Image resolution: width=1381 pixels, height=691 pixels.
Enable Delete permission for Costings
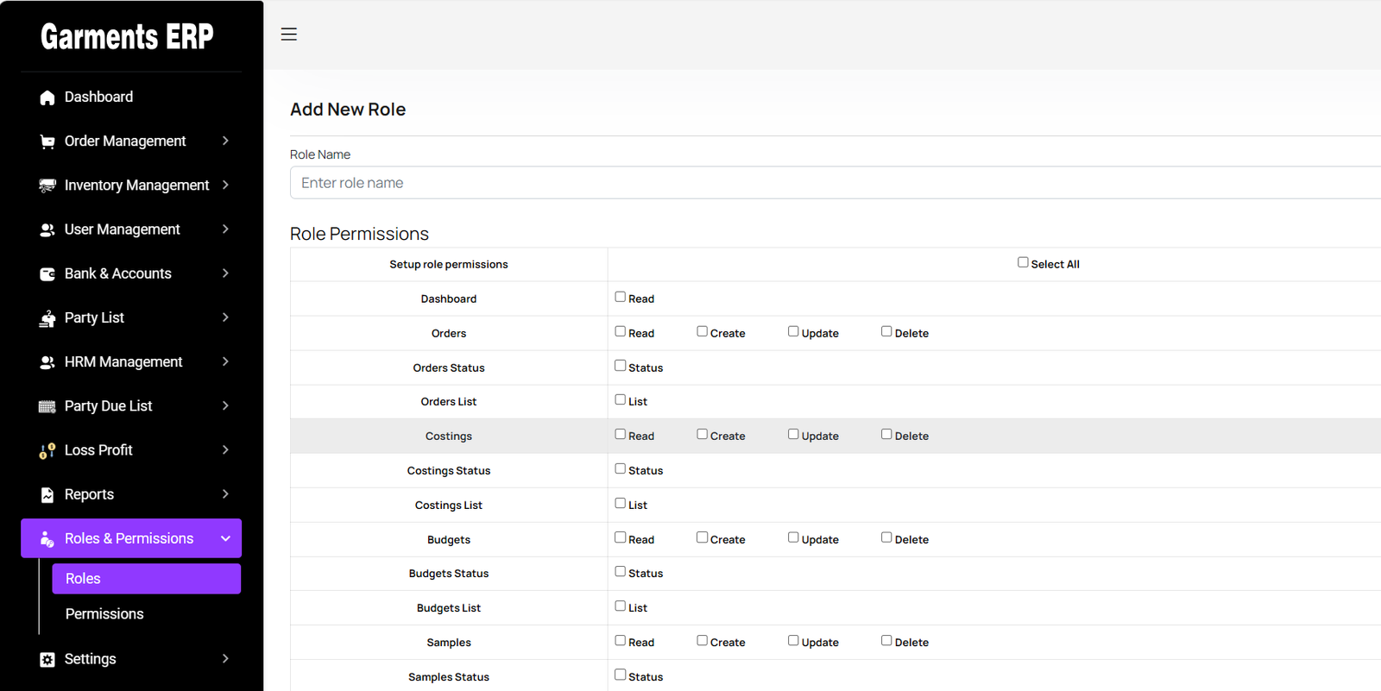886,434
